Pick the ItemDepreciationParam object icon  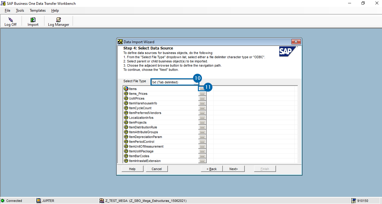(126, 137)
